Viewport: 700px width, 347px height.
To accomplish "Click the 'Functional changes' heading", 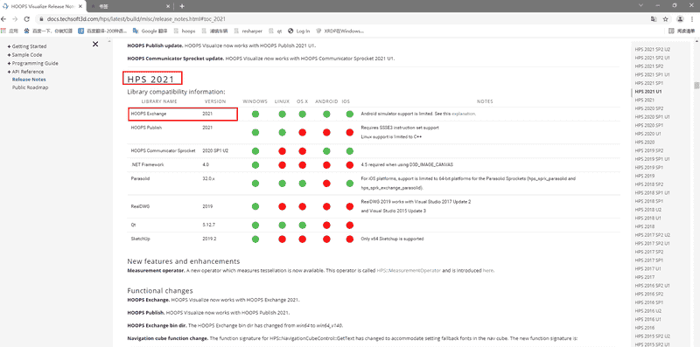I will point(160,290).
